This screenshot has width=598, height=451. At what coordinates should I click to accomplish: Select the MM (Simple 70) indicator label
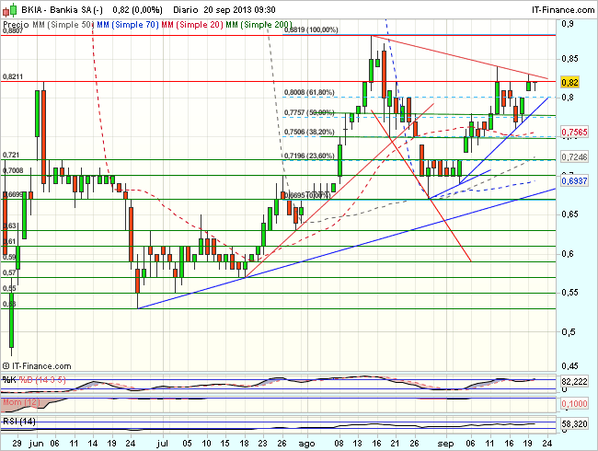[126, 21]
